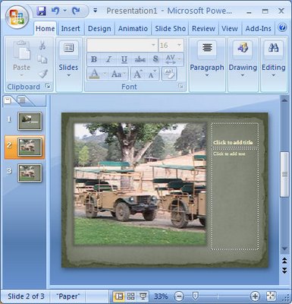Viewport: 292px width, 304px height.
Task: Toggle Italic text formatting
Action: click(109, 59)
